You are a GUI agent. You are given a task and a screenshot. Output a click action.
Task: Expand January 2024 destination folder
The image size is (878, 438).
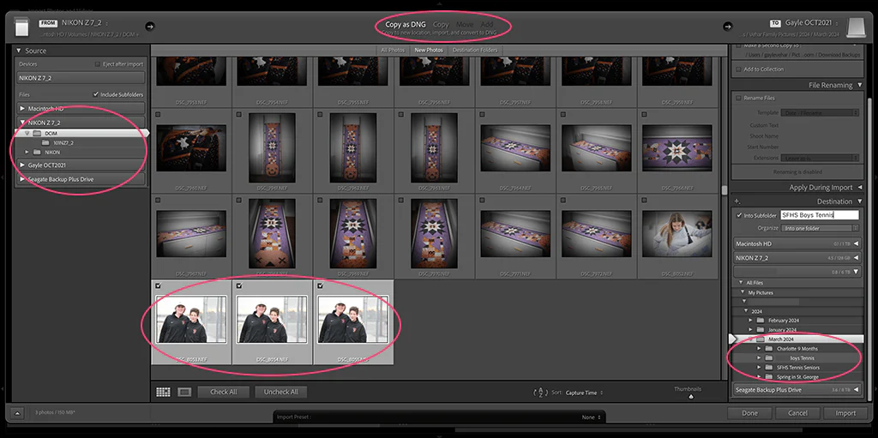(x=751, y=330)
